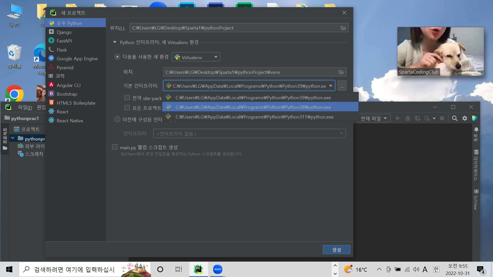Image resolution: width=493 pixels, height=277 pixels.
Task: Enable main.py welcome script checkbox
Action: pyautogui.click(x=115, y=147)
